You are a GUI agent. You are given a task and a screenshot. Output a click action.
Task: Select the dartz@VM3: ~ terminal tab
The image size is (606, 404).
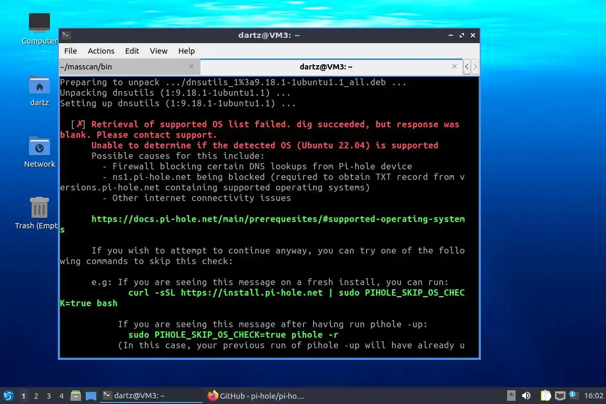point(331,67)
